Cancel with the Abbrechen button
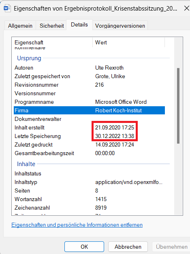190x254 pixels. click(x=128, y=247)
